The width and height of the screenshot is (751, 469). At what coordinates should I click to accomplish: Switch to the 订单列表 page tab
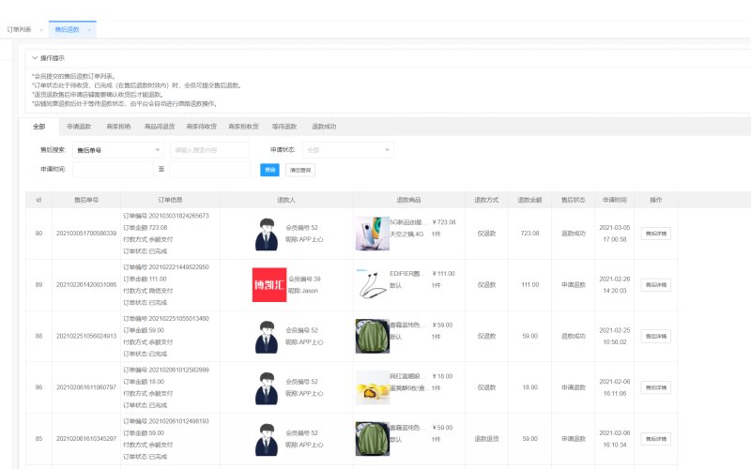tap(19, 30)
